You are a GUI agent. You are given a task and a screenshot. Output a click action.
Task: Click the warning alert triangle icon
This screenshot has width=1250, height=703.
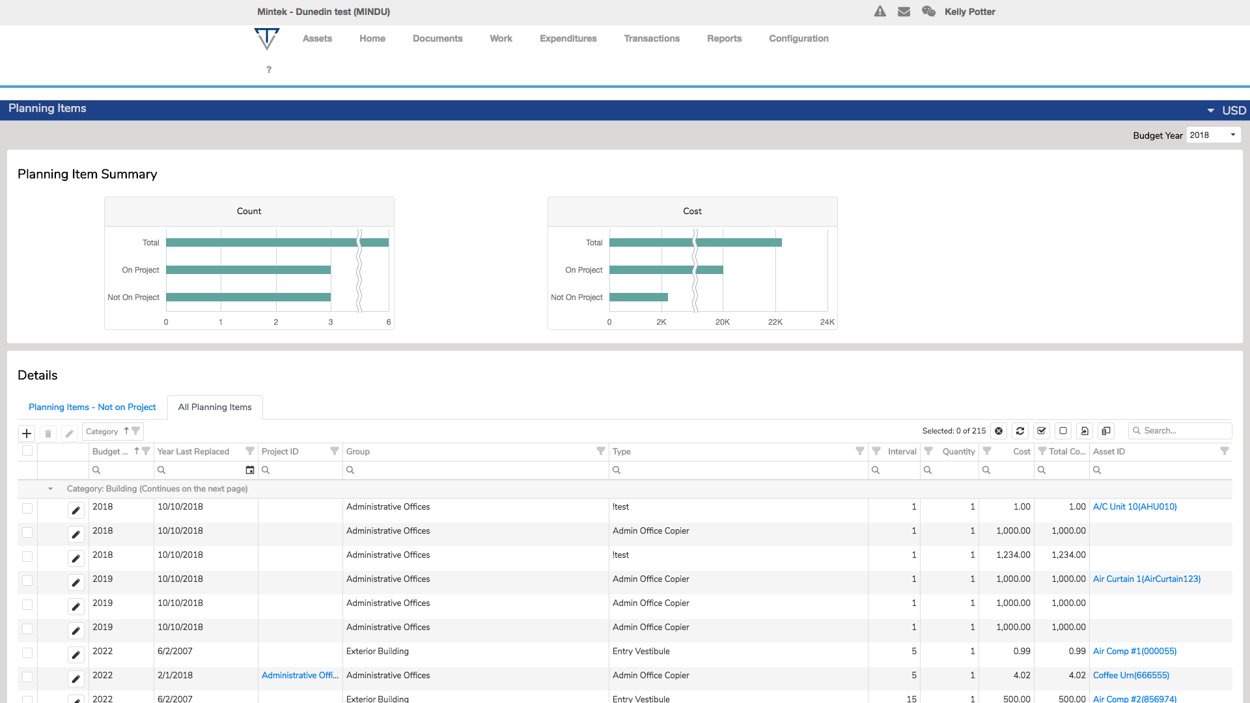tap(880, 12)
